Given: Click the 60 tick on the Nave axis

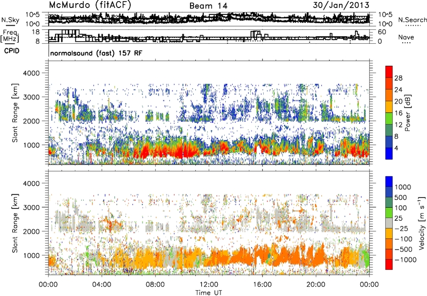Looking at the screenshot, I should click(382, 32).
